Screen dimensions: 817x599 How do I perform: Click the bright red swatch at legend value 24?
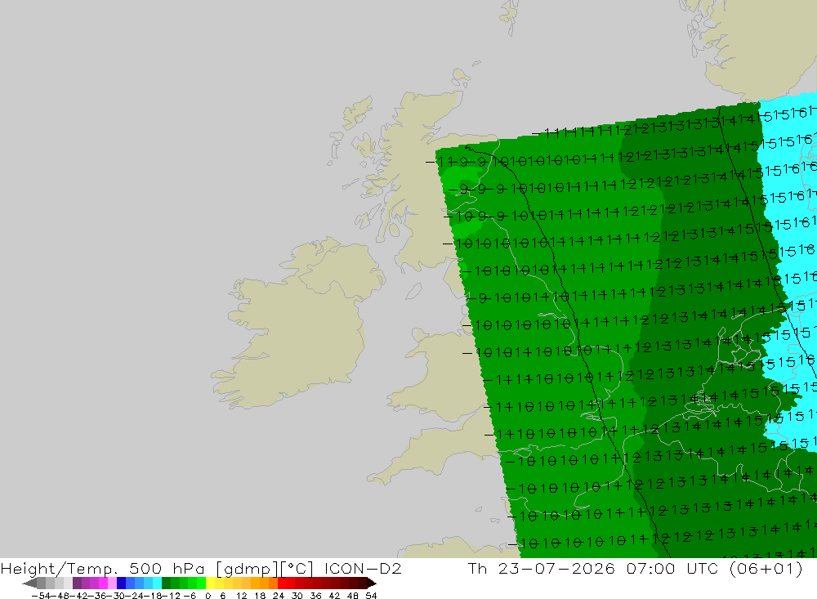point(282,583)
